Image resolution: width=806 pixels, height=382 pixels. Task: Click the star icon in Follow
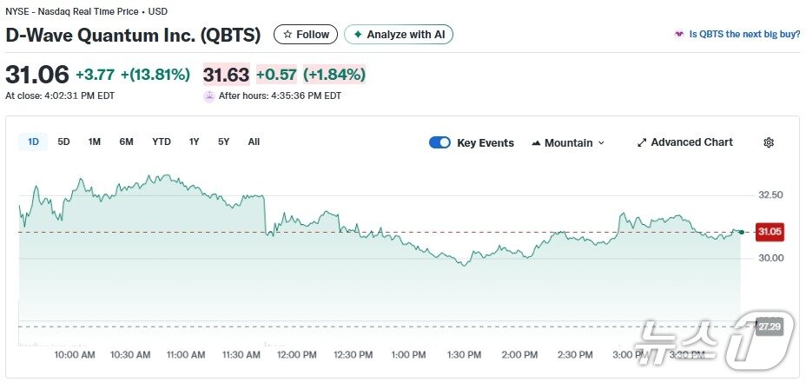287,35
